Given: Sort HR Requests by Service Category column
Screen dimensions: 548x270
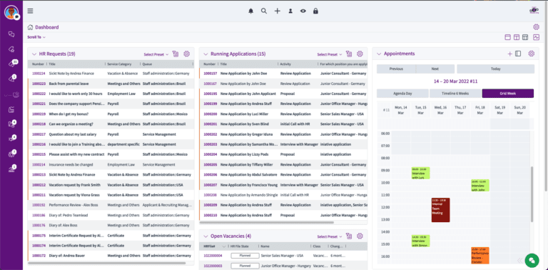Looking at the screenshot, I should click(x=119, y=64).
